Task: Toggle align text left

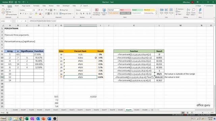Action: point(46,13)
